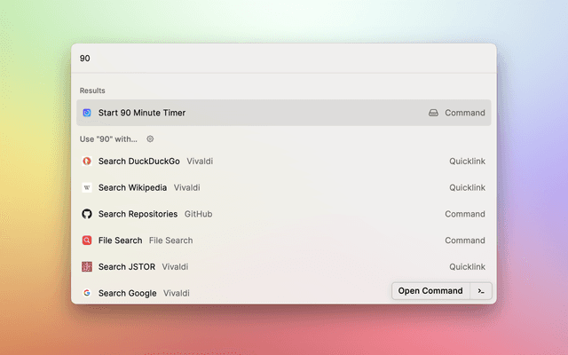Click the timer icon beside Start 90 Minute Timer
Viewport: 568px width, 355px height.
click(87, 113)
